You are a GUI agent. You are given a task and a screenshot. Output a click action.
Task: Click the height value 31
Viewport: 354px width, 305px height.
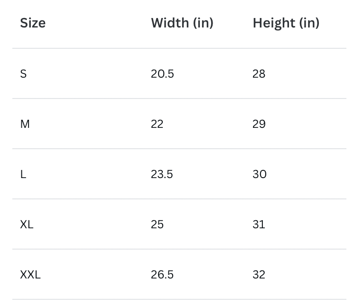259,224
